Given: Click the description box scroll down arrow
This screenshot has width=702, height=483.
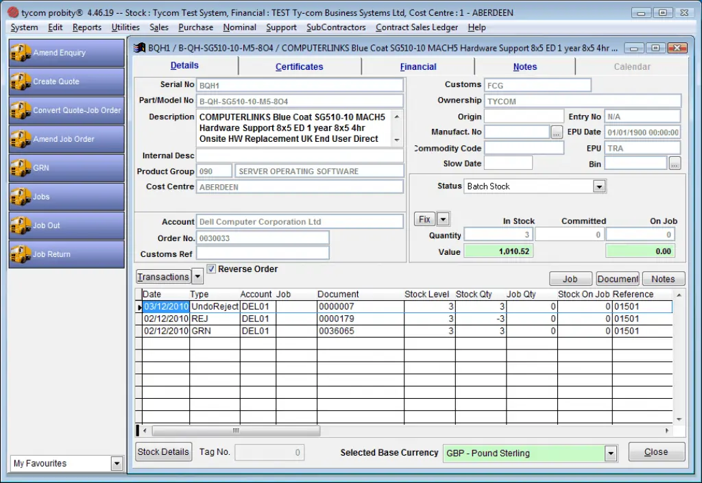Looking at the screenshot, I should pyautogui.click(x=397, y=140).
